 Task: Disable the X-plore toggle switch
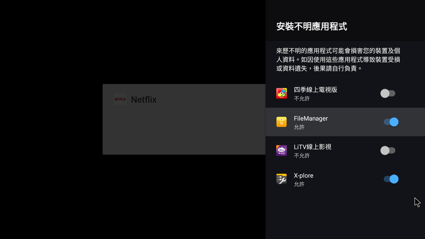click(x=391, y=179)
